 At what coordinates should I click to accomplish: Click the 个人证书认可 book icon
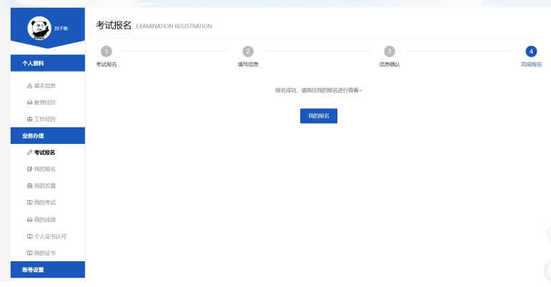pos(29,236)
